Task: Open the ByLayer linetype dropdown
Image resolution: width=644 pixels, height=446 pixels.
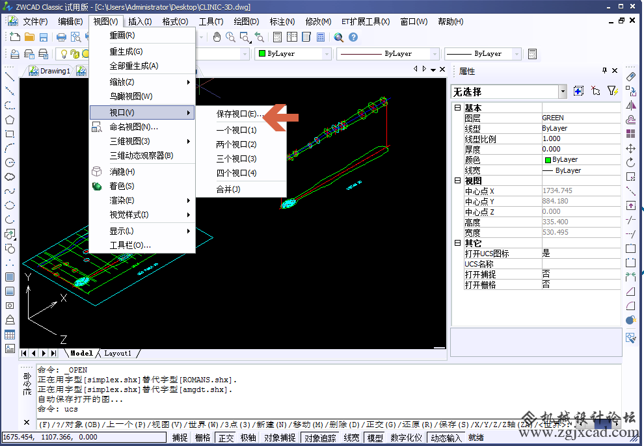Action: (x=435, y=54)
